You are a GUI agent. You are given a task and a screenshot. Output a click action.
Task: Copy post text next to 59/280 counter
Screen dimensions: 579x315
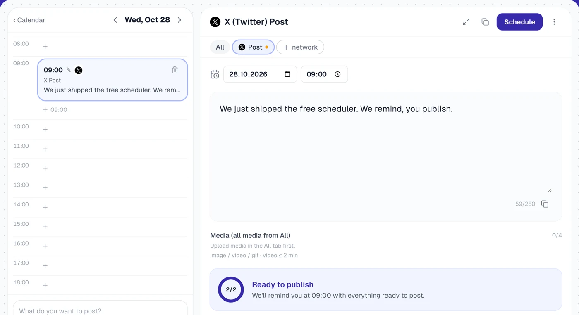click(545, 204)
